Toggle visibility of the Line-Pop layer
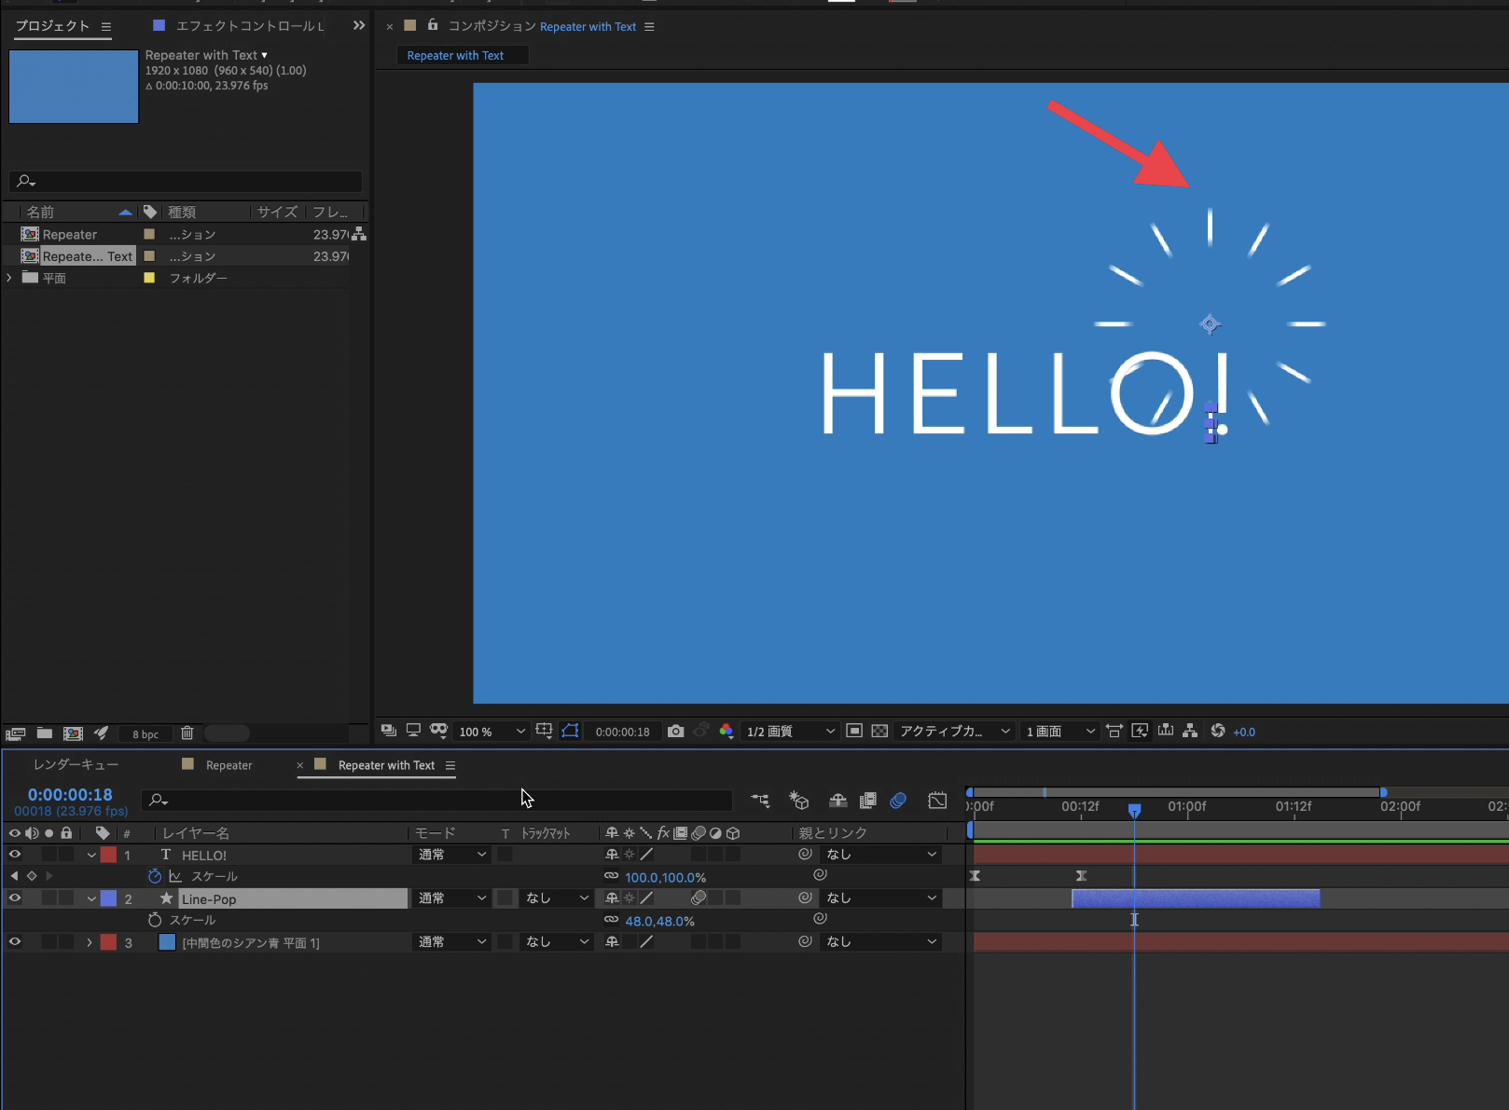The width and height of the screenshot is (1509, 1110). [15, 898]
